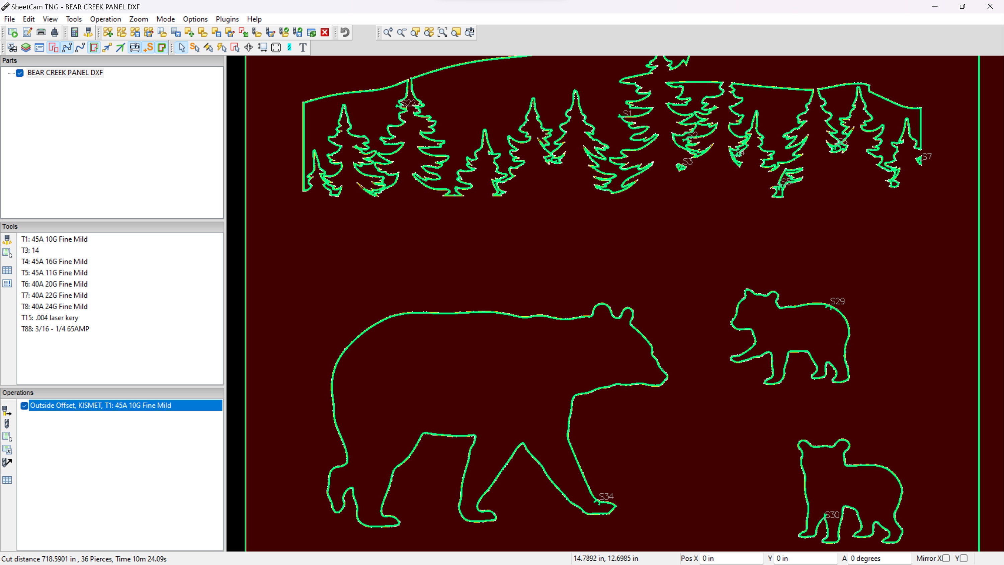Click the simulate cutting icon
1004x565 pixels.
(134, 48)
